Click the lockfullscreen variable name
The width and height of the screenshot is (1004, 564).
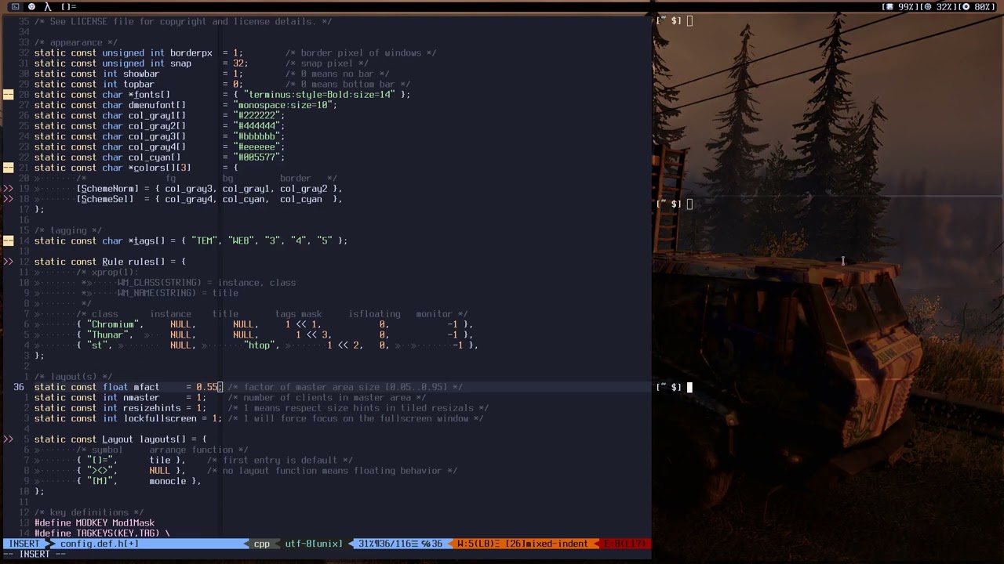pyautogui.click(x=160, y=418)
